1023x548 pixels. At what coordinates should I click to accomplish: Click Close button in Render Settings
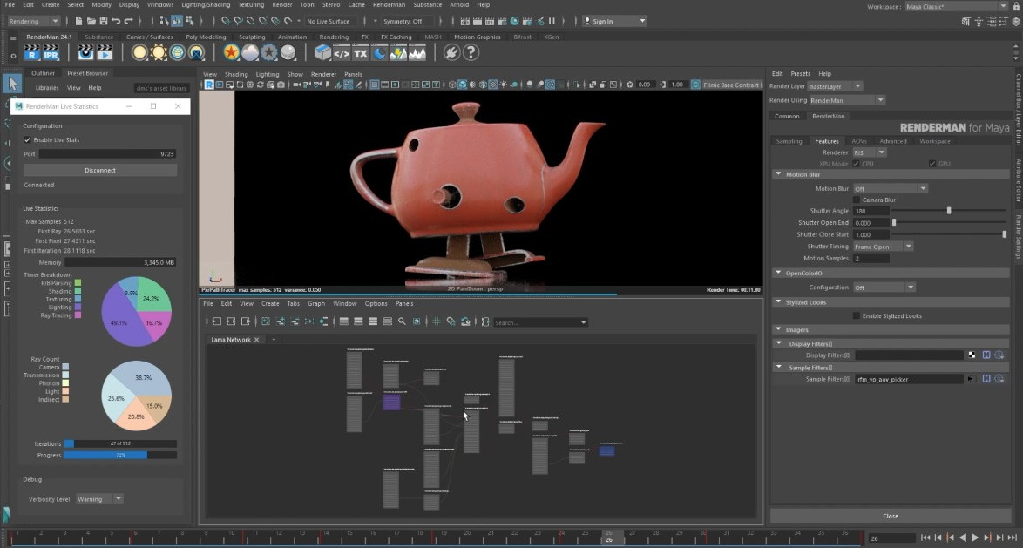tap(890, 516)
